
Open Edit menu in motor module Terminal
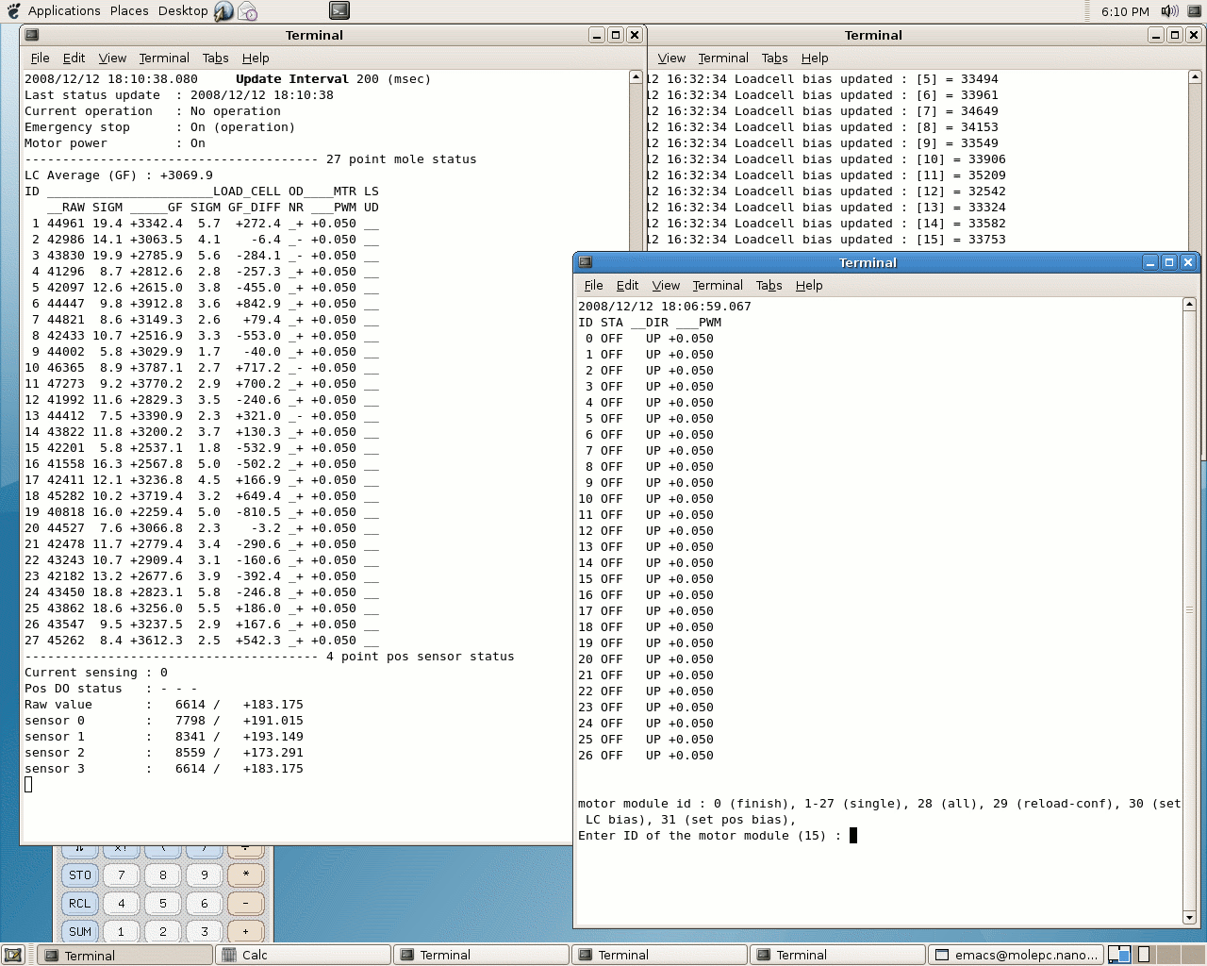coord(627,285)
